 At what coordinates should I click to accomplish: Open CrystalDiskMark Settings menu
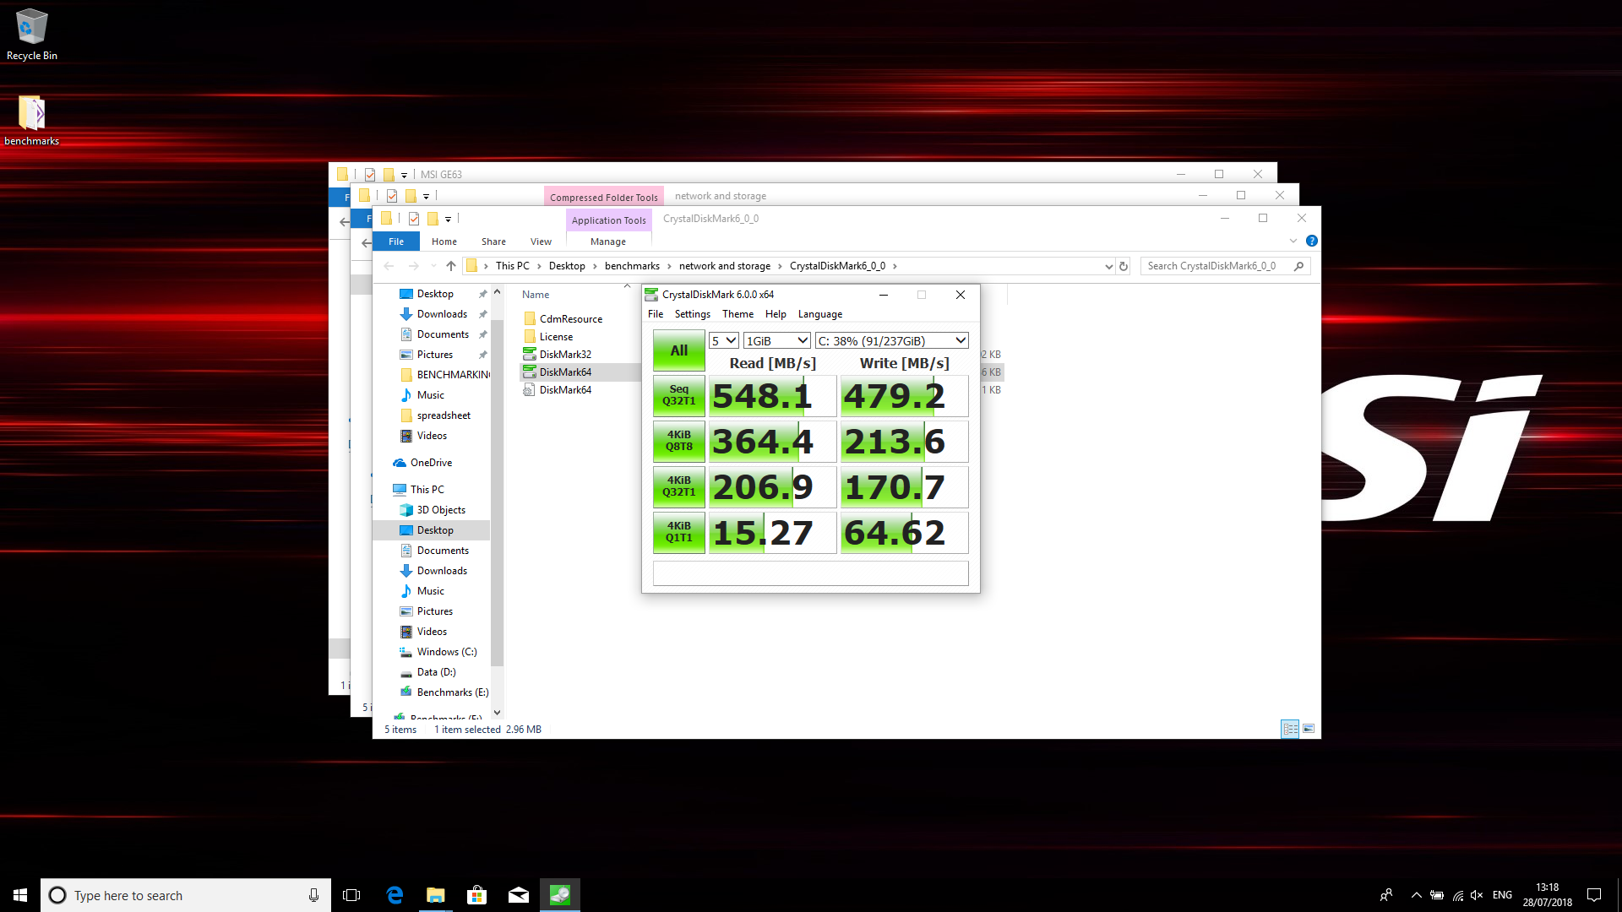point(692,314)
